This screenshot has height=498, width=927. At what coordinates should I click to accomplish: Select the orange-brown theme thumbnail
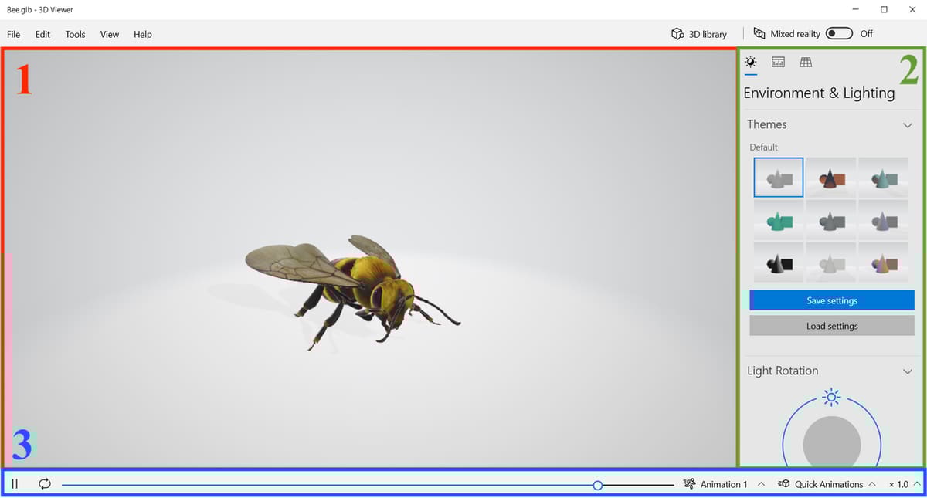pyautogui.click(x=831, y=178)
